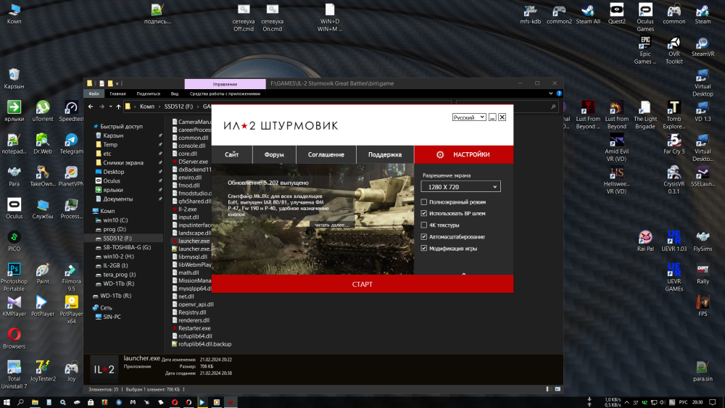Click the Windows Start button
Screen dimensions: 725x408
click(7, 402)
